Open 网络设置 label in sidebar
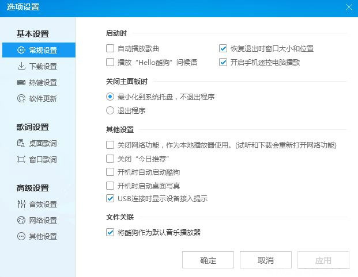Image resolution: width=358 pixels, height=277 pixels. (x=43, y=220)
